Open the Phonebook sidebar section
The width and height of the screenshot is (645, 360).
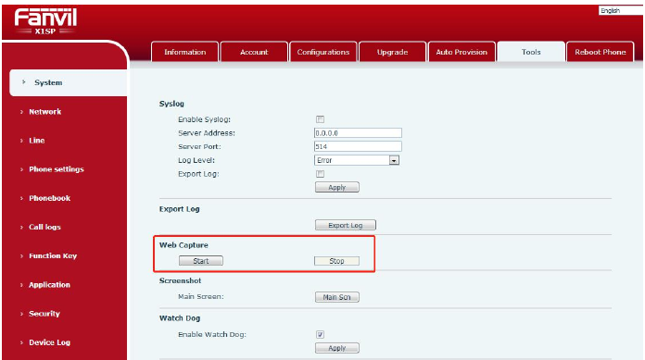(x=50, y=198)
